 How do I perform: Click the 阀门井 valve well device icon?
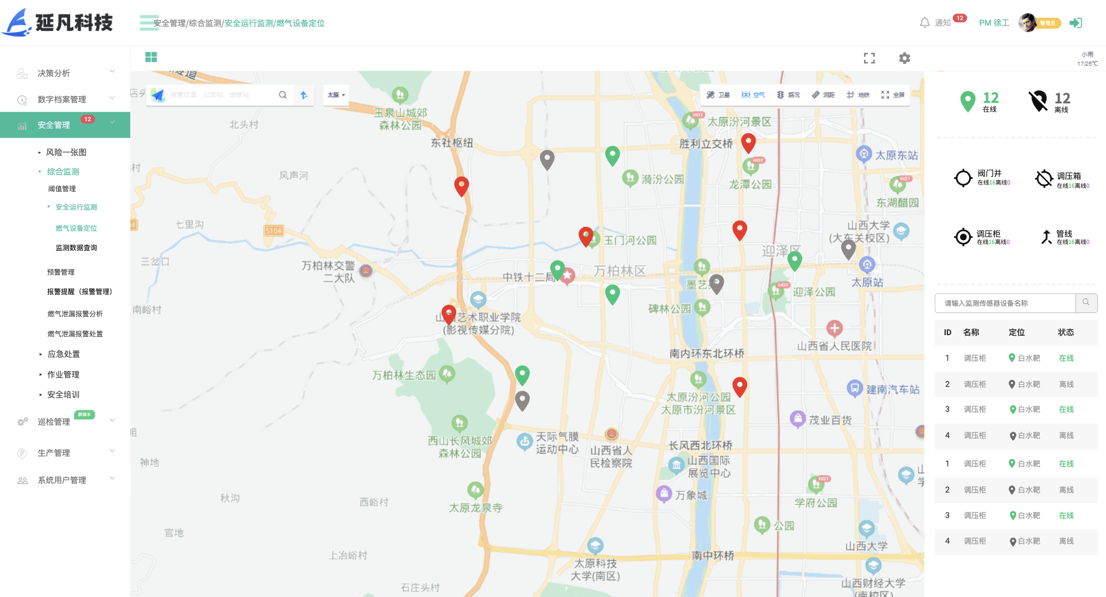click(x=964, y=178)
